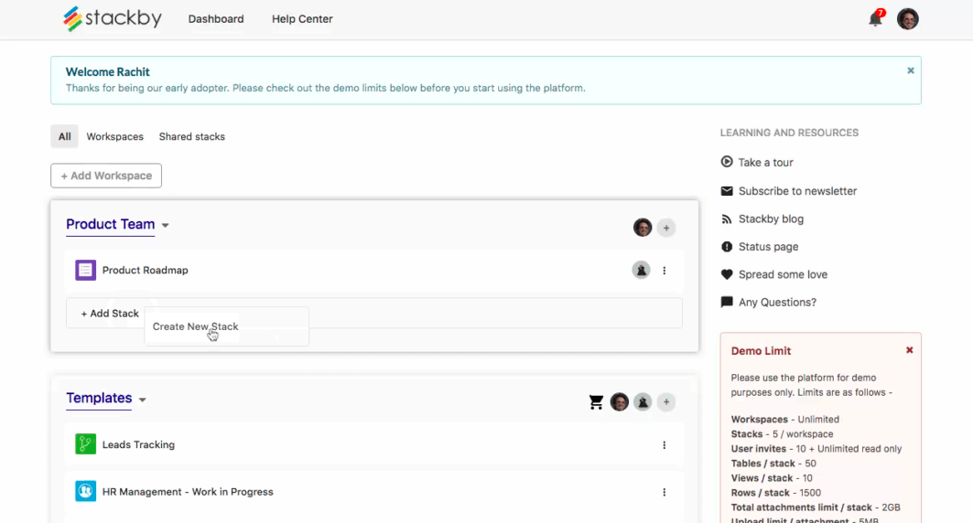Open the user profile avatar menu

[x=908, y=19]
